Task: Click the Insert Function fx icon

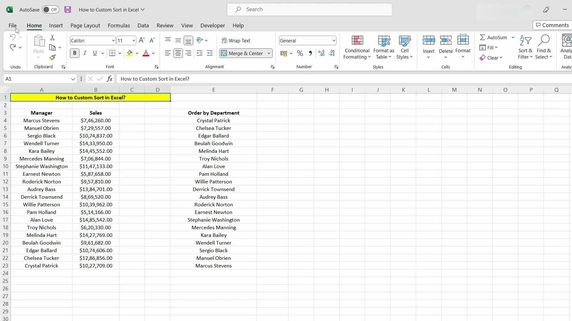Action: tap(109, 79)
